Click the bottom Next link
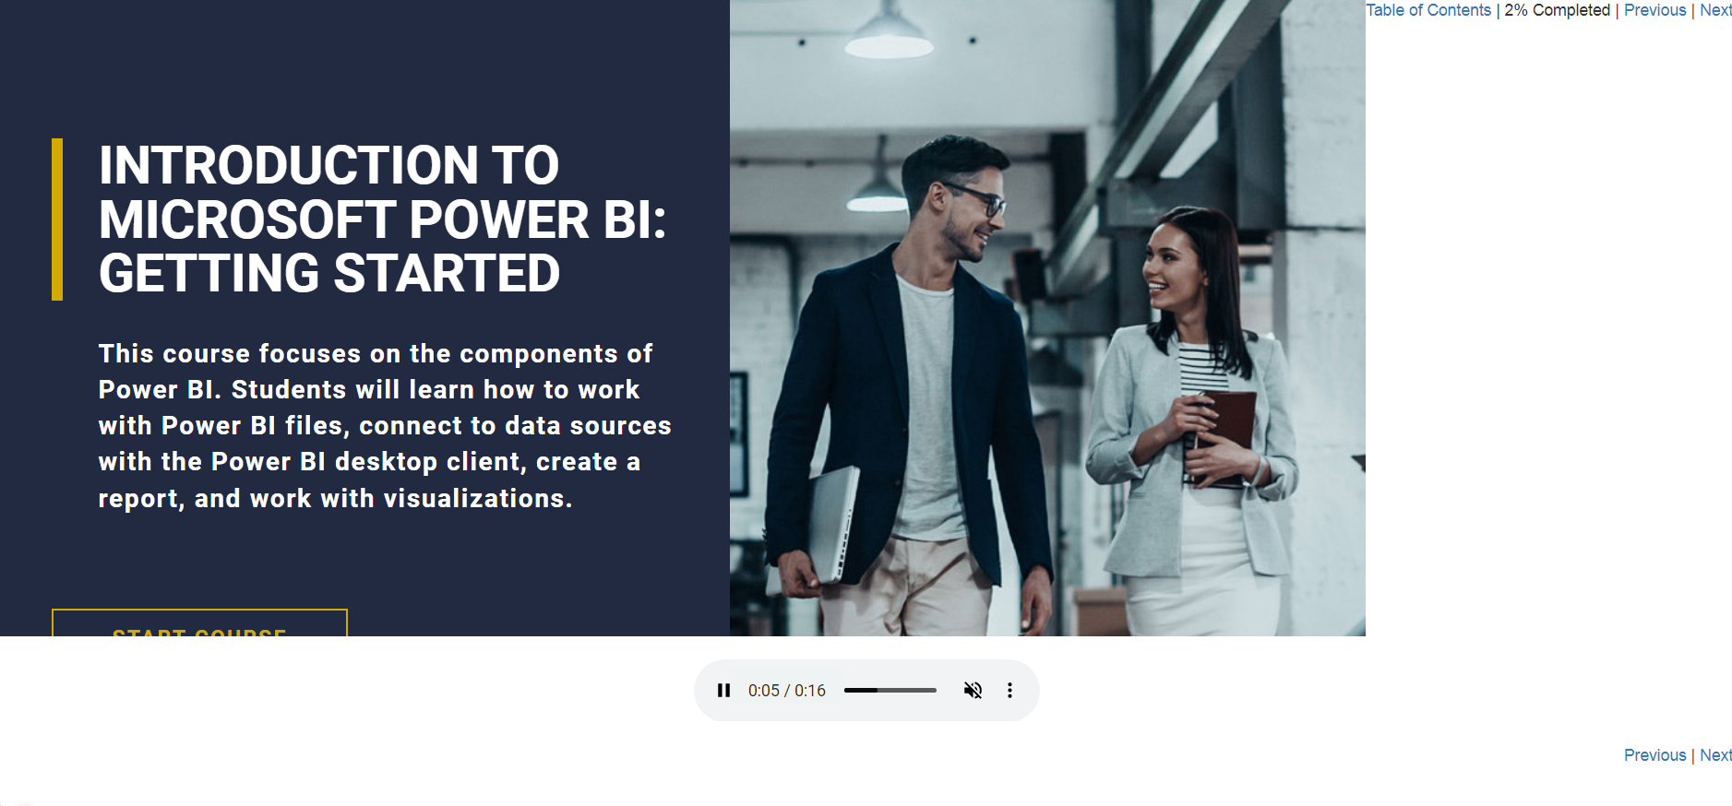Screen dimensions: 1732x806 tap(1716, 755)
